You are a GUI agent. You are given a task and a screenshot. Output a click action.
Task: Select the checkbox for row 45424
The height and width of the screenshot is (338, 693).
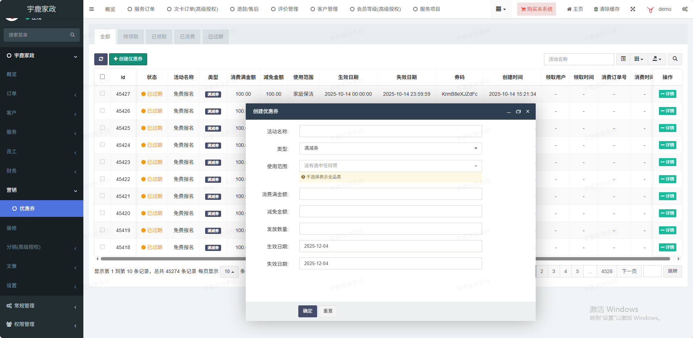(x=102, y=145)
